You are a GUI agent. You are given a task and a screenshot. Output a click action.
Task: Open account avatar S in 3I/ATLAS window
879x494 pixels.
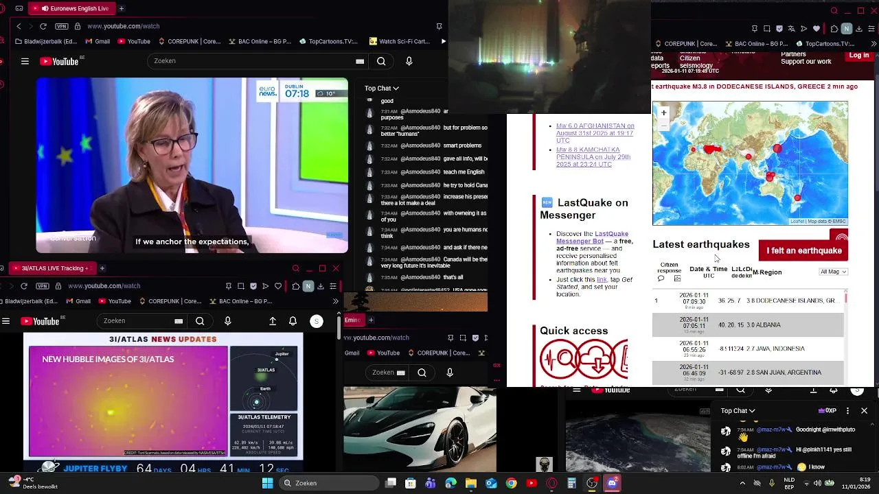317,321
